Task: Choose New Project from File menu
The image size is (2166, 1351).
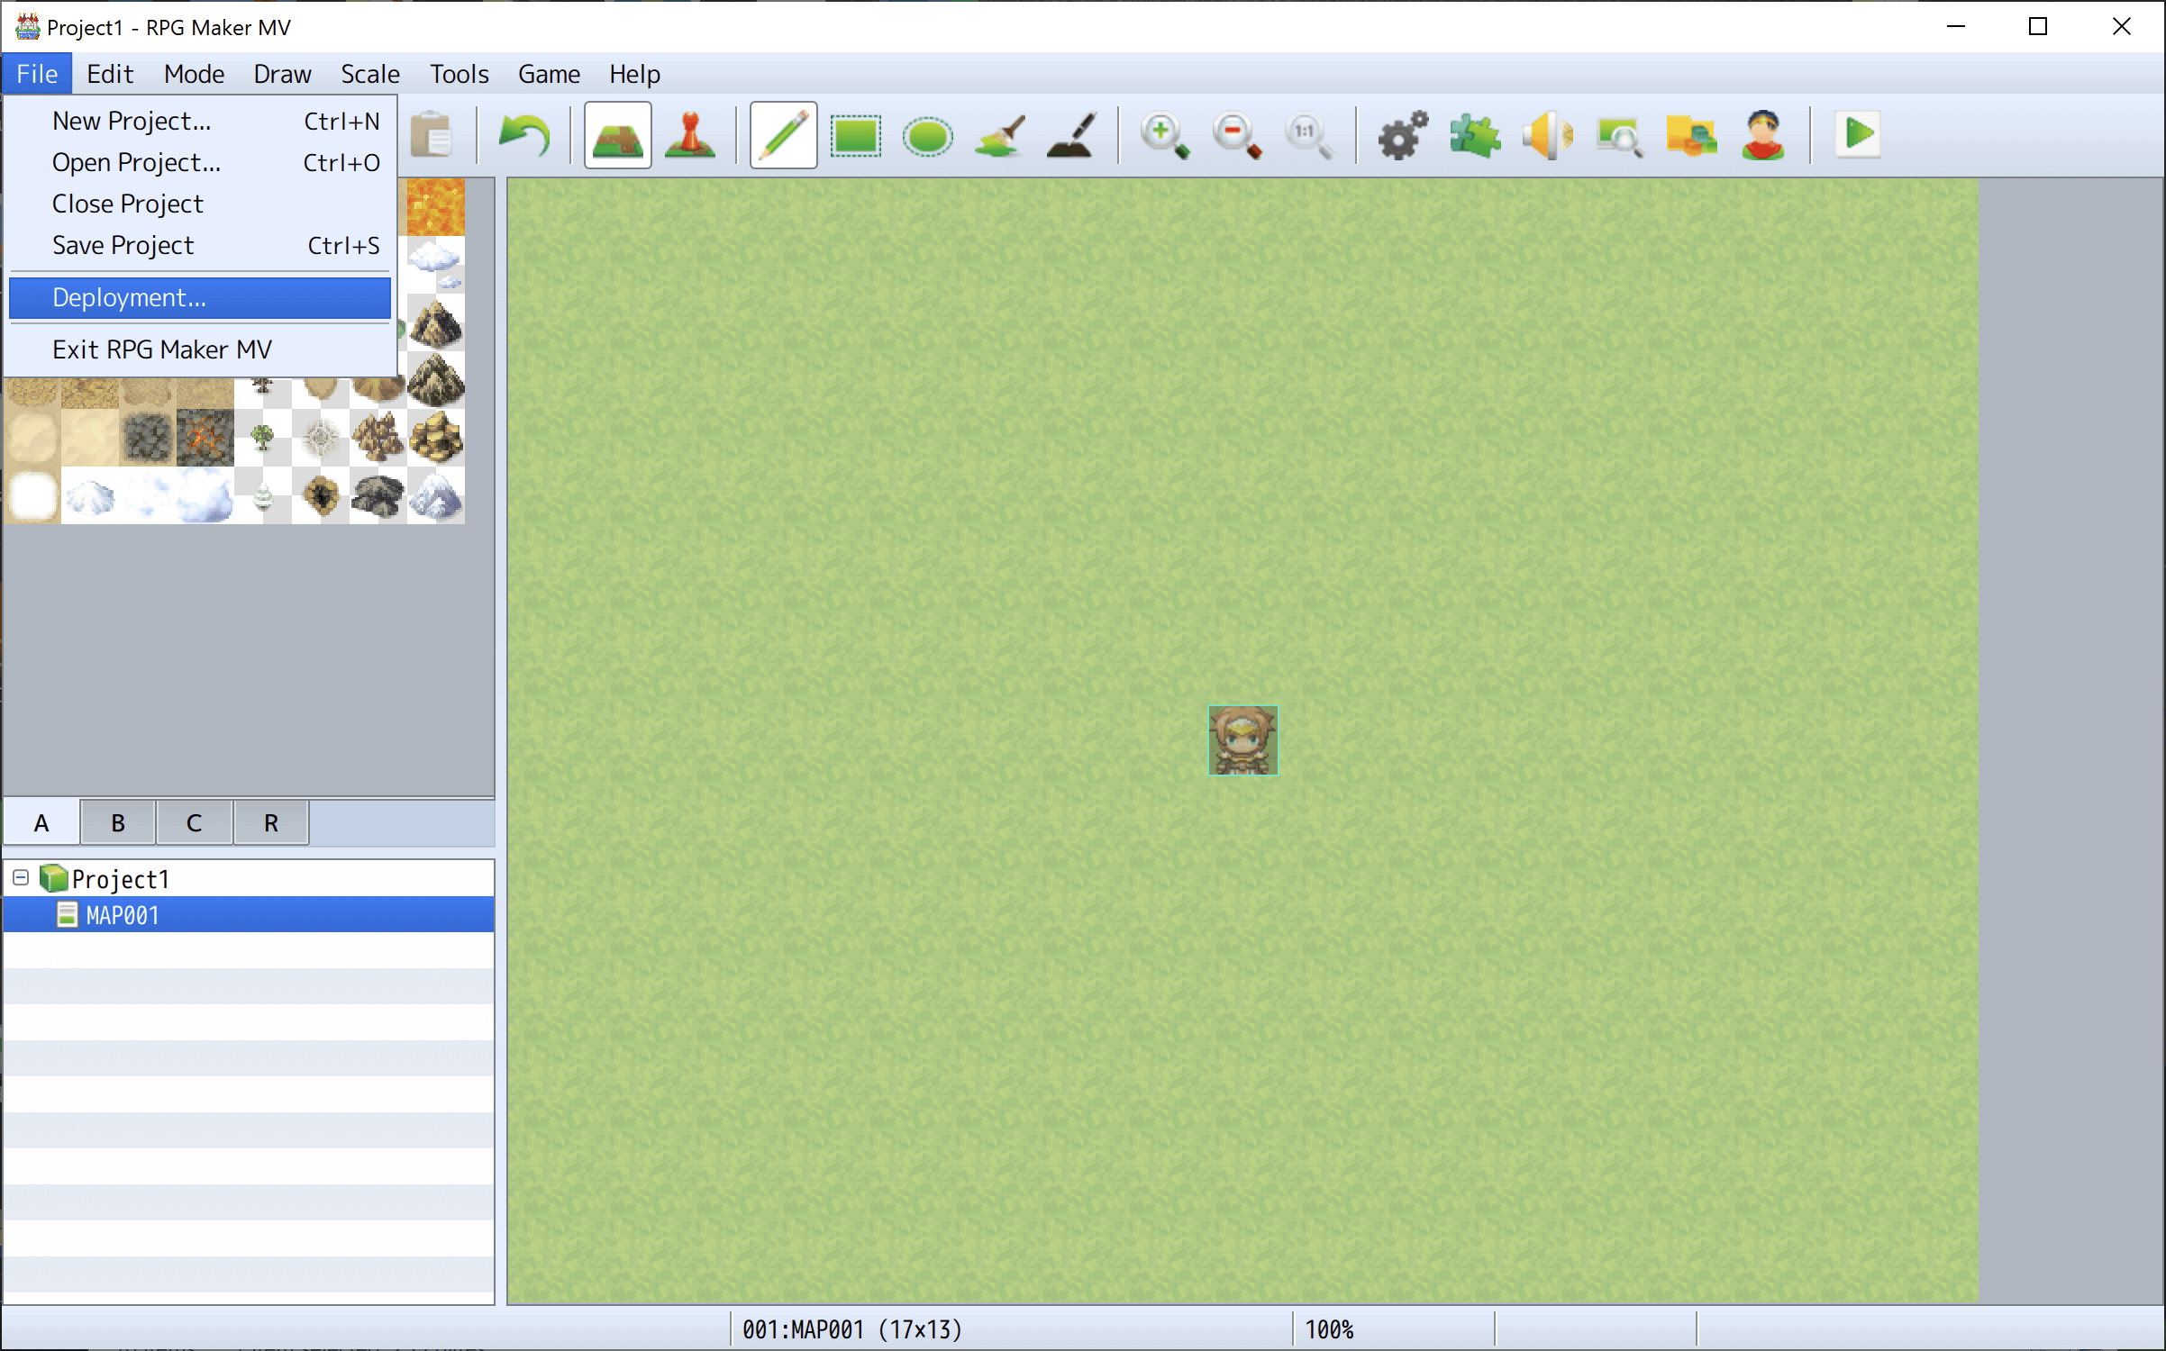Action: 200,121
